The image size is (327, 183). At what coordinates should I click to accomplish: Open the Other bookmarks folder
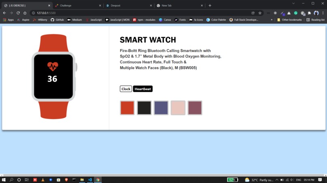pos(289,20)
